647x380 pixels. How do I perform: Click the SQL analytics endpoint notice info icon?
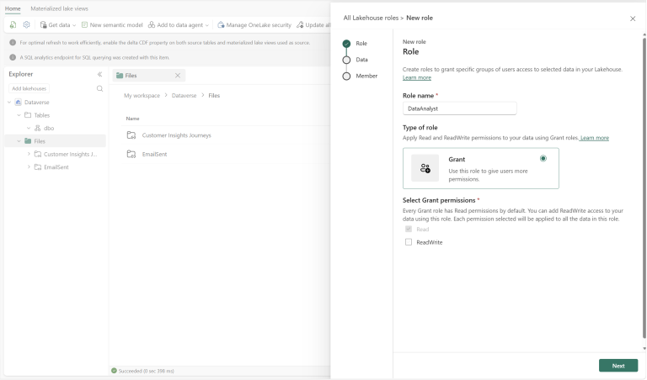tap(13, 58)
